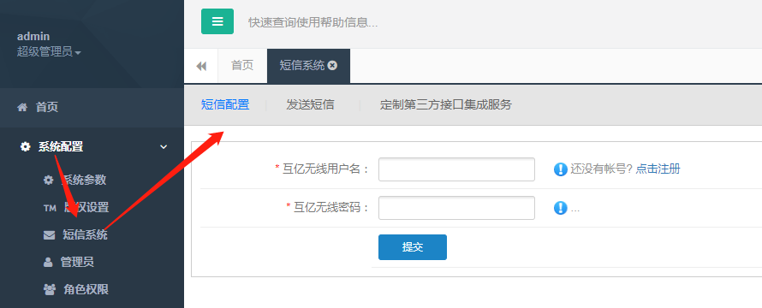The width and height of the screenshot is (762, 308).
Task: Click the home icon beside 首页 in sidebar
Action: click(x=22, y=107)
